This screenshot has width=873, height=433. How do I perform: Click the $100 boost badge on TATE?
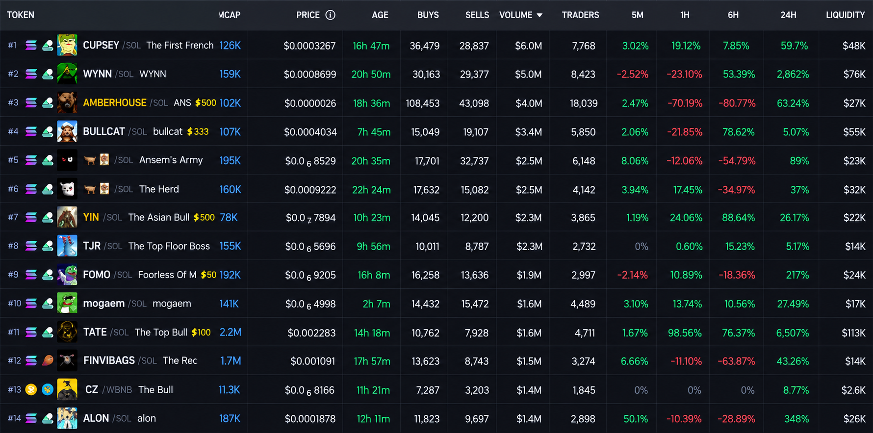[201, 332]
